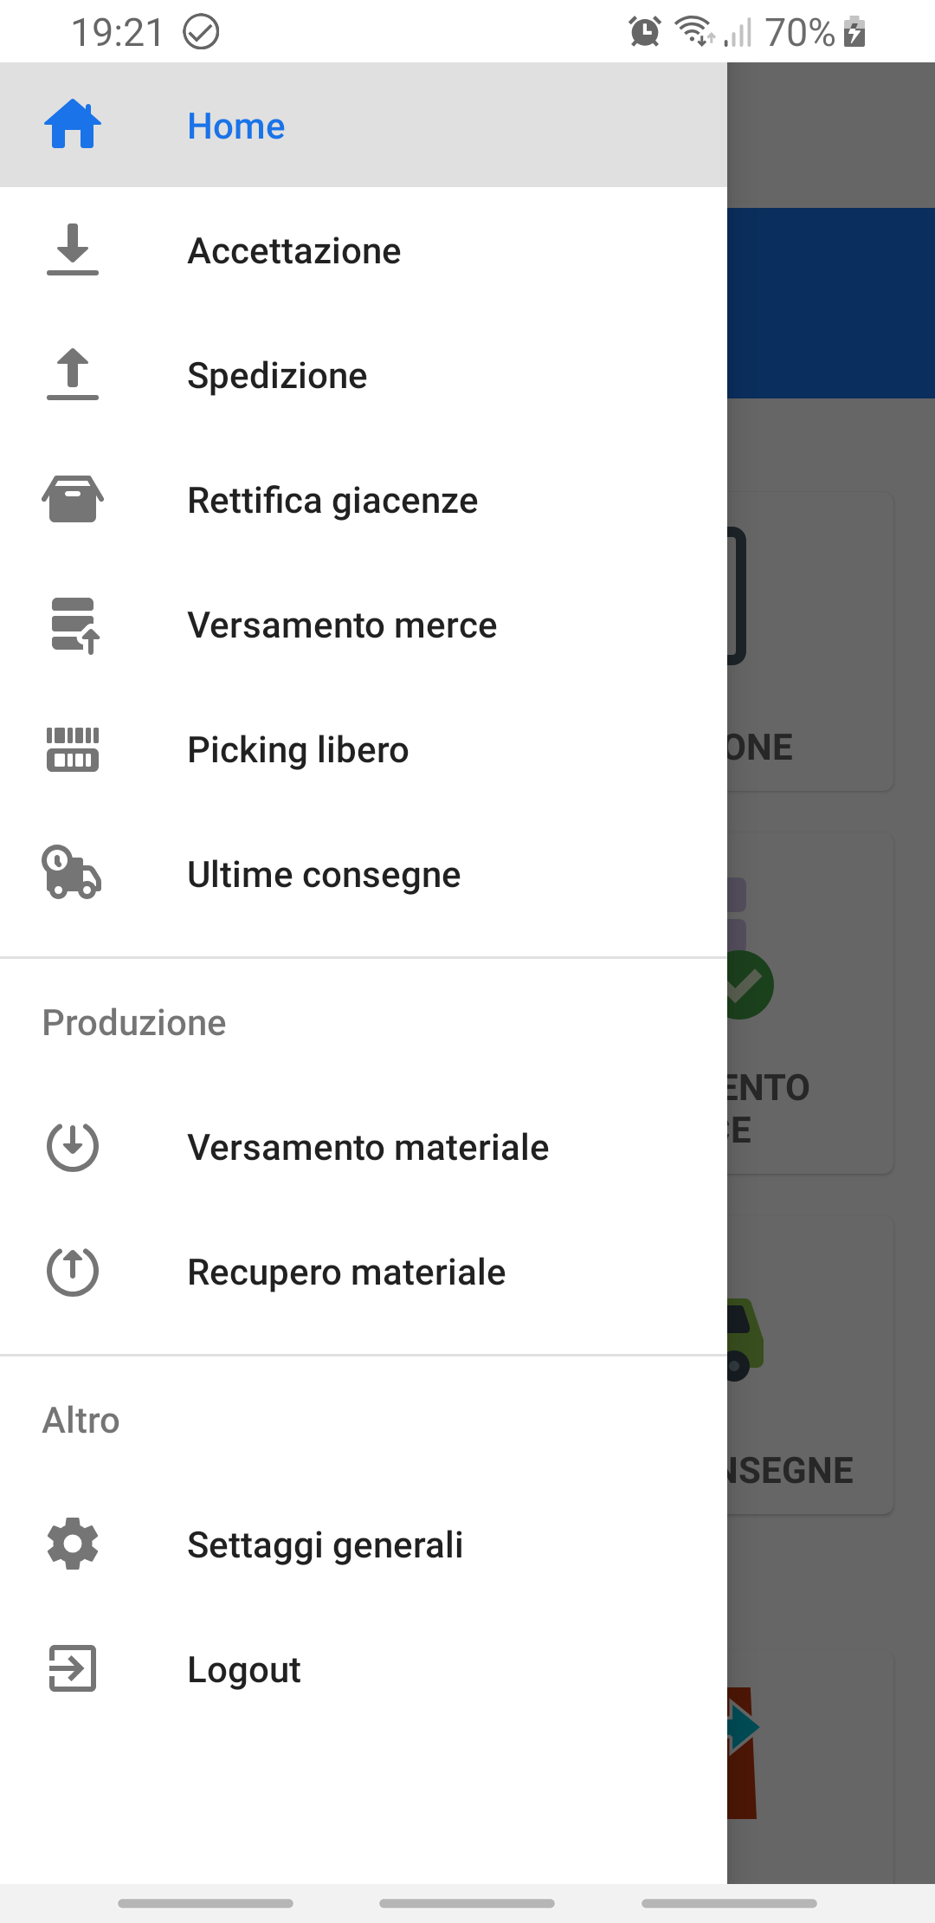Screen dimensions: 935x1923
Task: Tap the blue Home house icon
Action: [x=73, y=125]
